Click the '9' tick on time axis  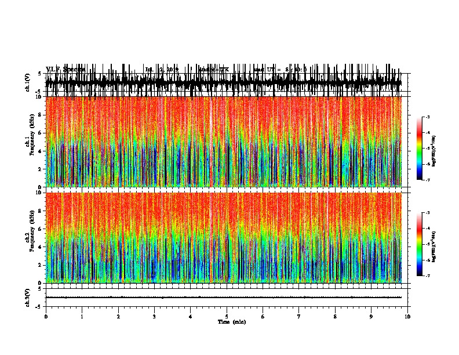[x=371, y=317]
